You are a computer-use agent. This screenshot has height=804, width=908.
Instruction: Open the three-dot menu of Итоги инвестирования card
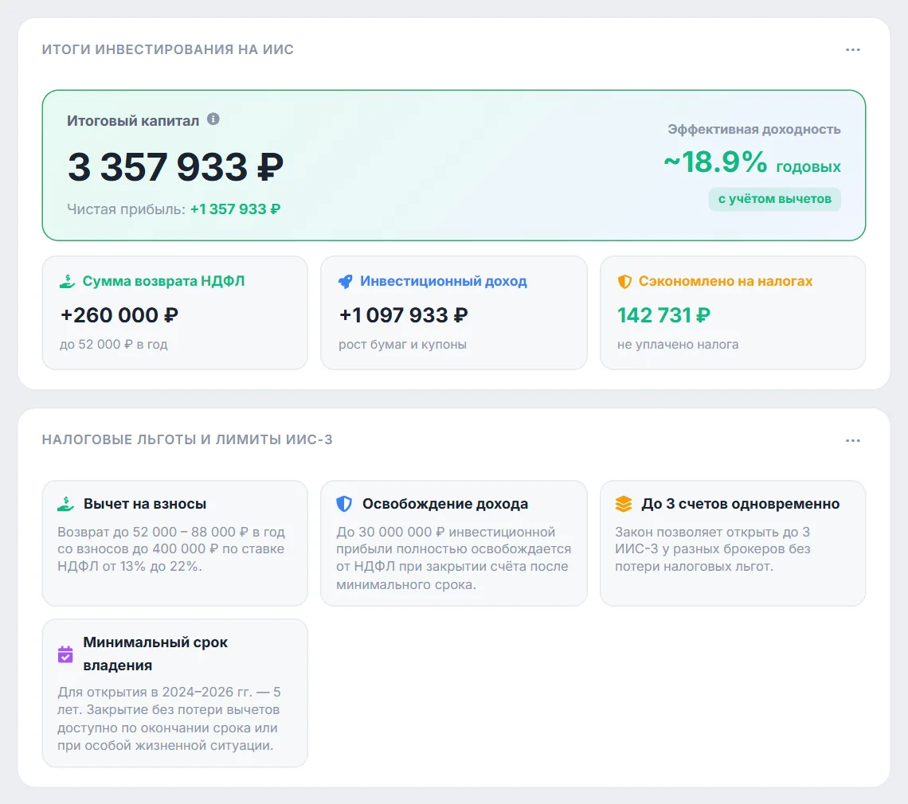click(x=852, y=50)
